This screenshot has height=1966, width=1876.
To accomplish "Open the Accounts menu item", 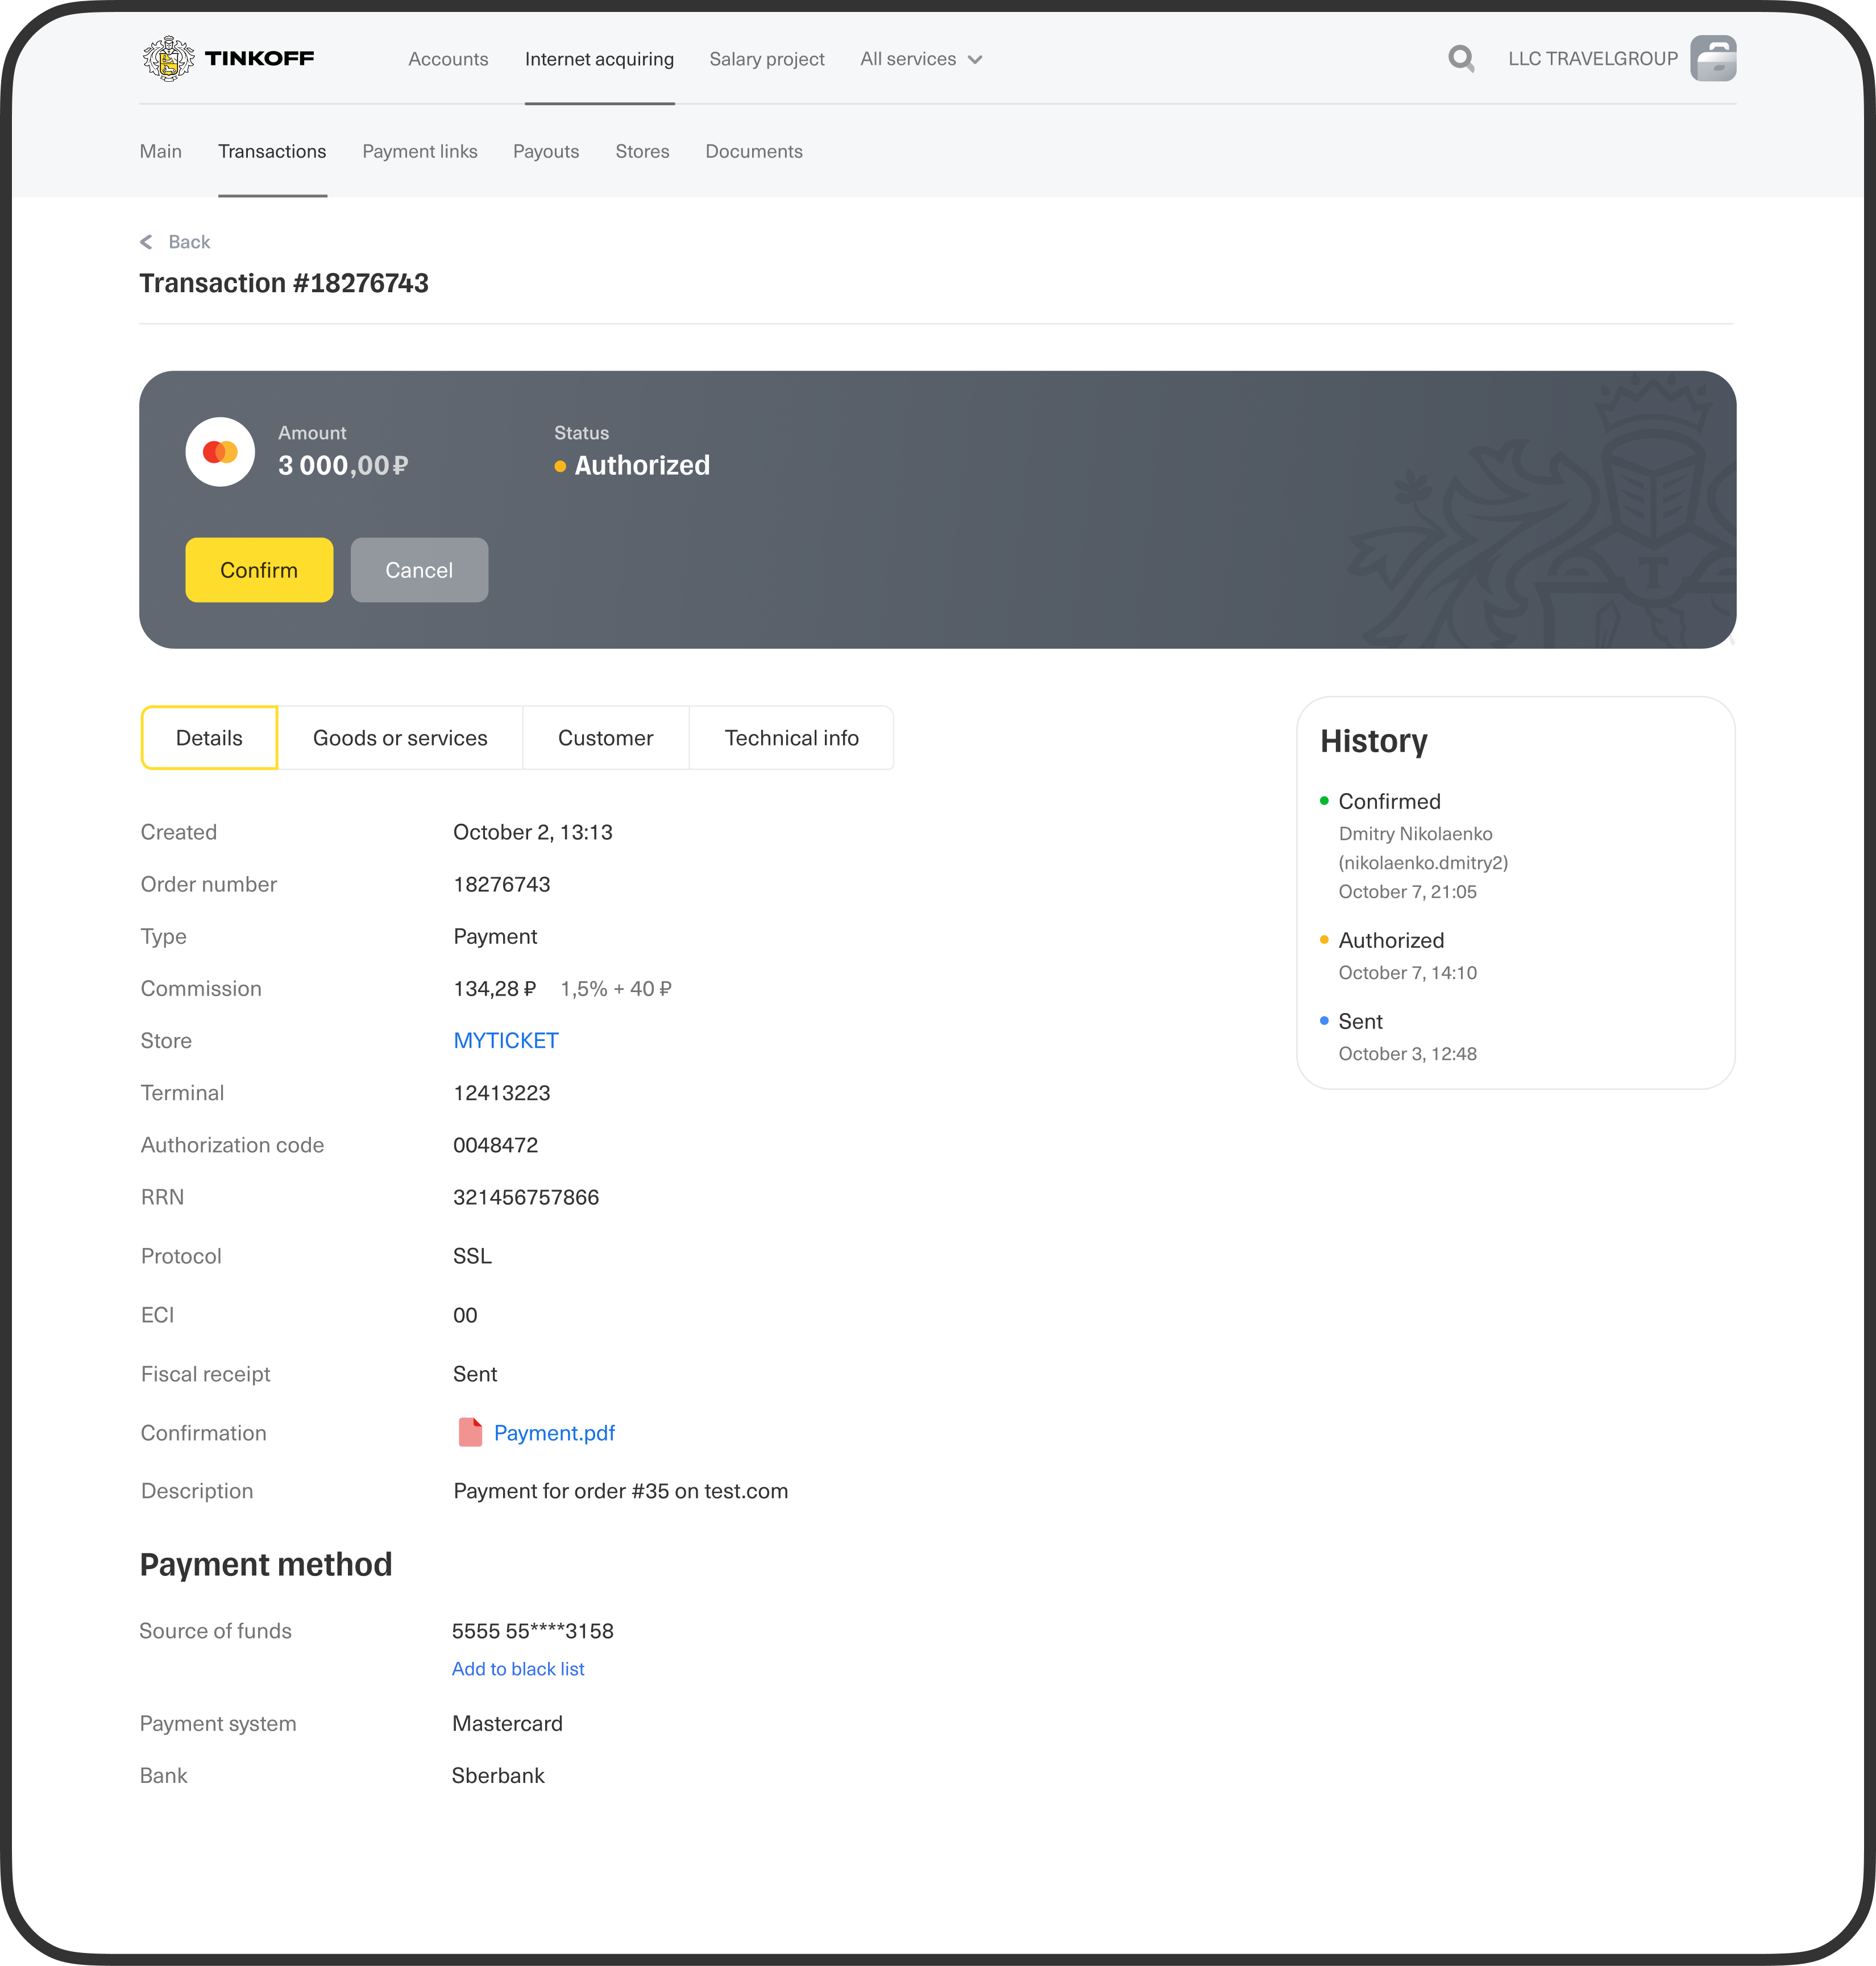I will pyautogui.click(x=448, y=59).
